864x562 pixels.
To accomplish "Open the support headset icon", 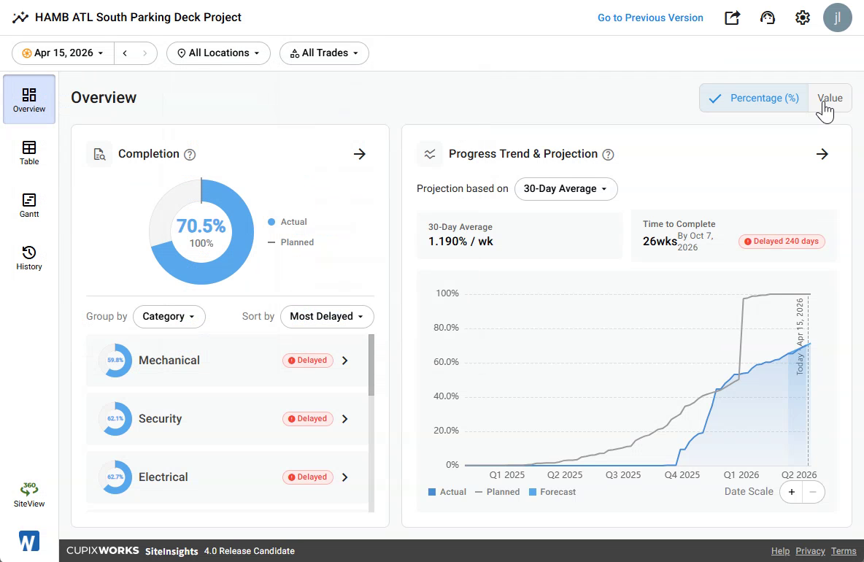I will [767, 18].
